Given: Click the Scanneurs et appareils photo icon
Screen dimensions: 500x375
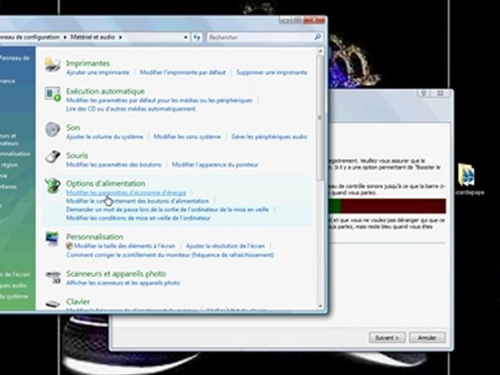Looking at the screenshot, I should click(x=53, y=277).
